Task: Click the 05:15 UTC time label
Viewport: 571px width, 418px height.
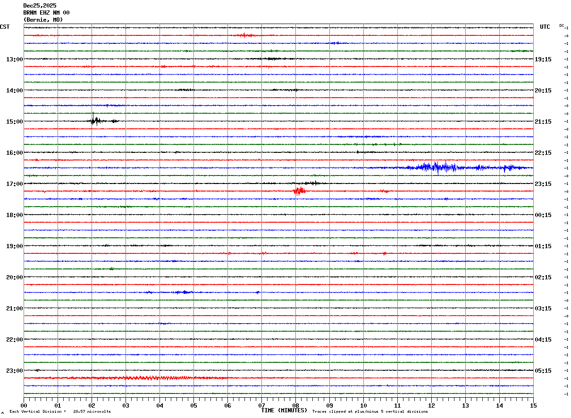Action: click(x=543, y=371)
